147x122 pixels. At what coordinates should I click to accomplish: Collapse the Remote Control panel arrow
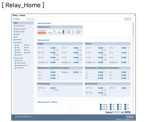tap(128, 23)
